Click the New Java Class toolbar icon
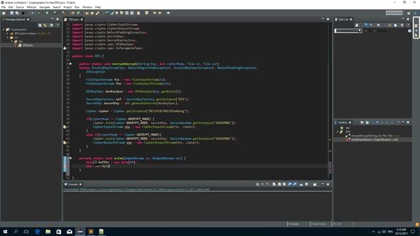Screen dimensions: 420x236 click(78, 13)
